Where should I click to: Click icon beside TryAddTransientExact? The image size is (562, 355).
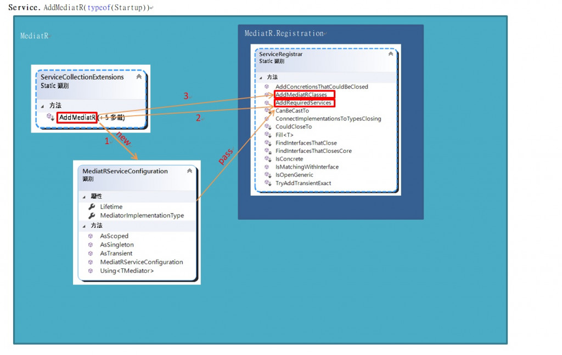(268, 183)
